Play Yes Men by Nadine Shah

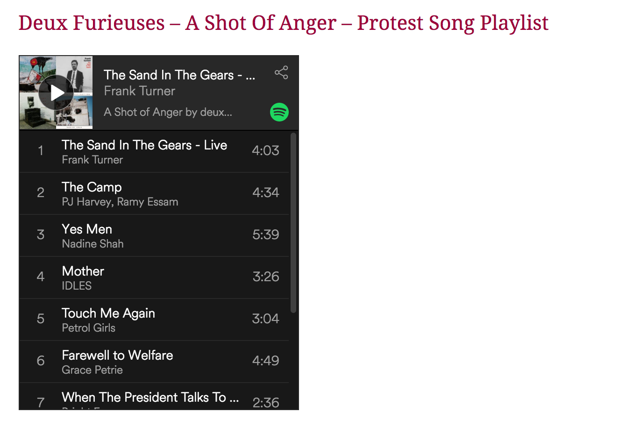(87, 229)
